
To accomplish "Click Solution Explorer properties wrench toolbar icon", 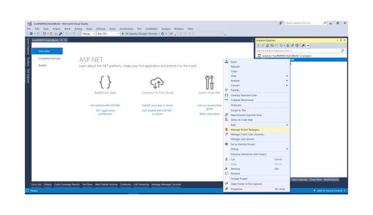I will (x=303, y=45).
